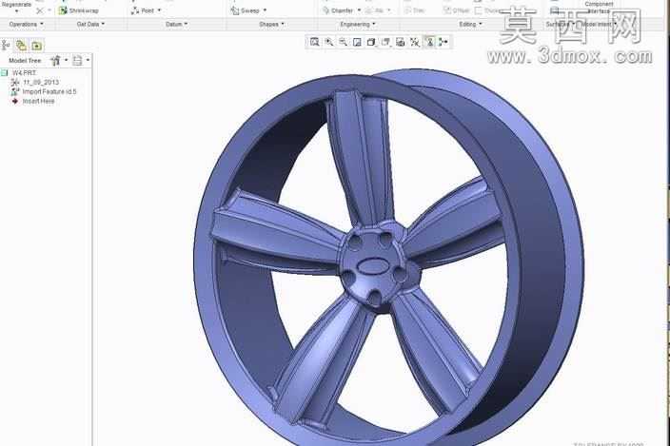Select the Insert Here marker
The height and width of the screenshot is (446, 670).
click(33, 101)
